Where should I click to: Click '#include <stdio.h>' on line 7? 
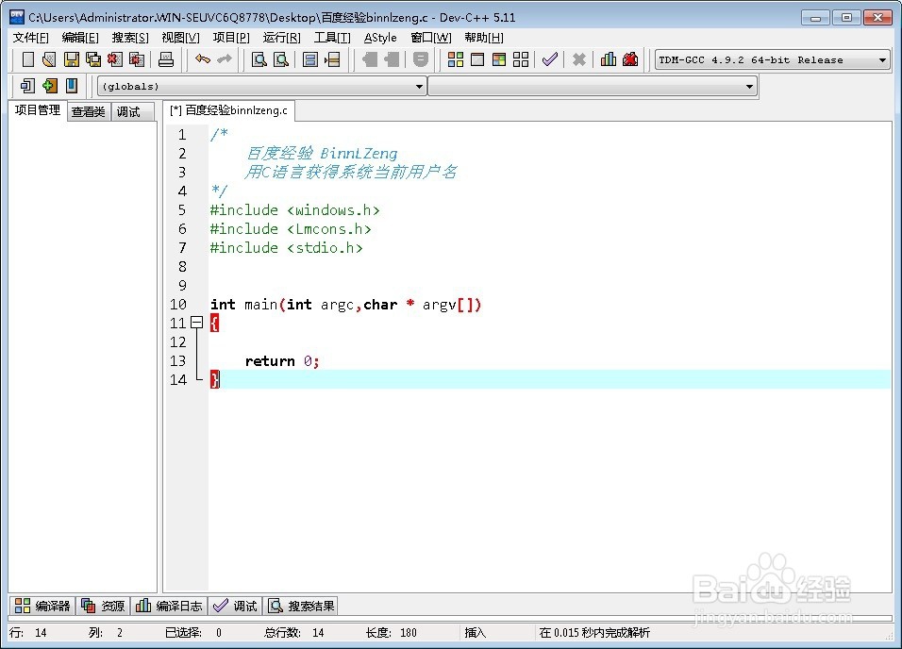286,248
